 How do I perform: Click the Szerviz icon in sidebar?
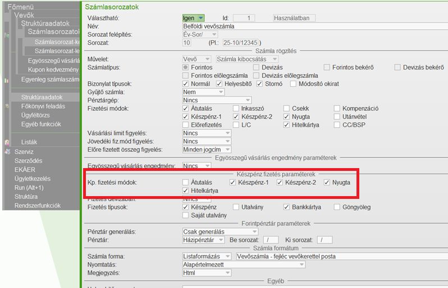(x=7, y=152)
